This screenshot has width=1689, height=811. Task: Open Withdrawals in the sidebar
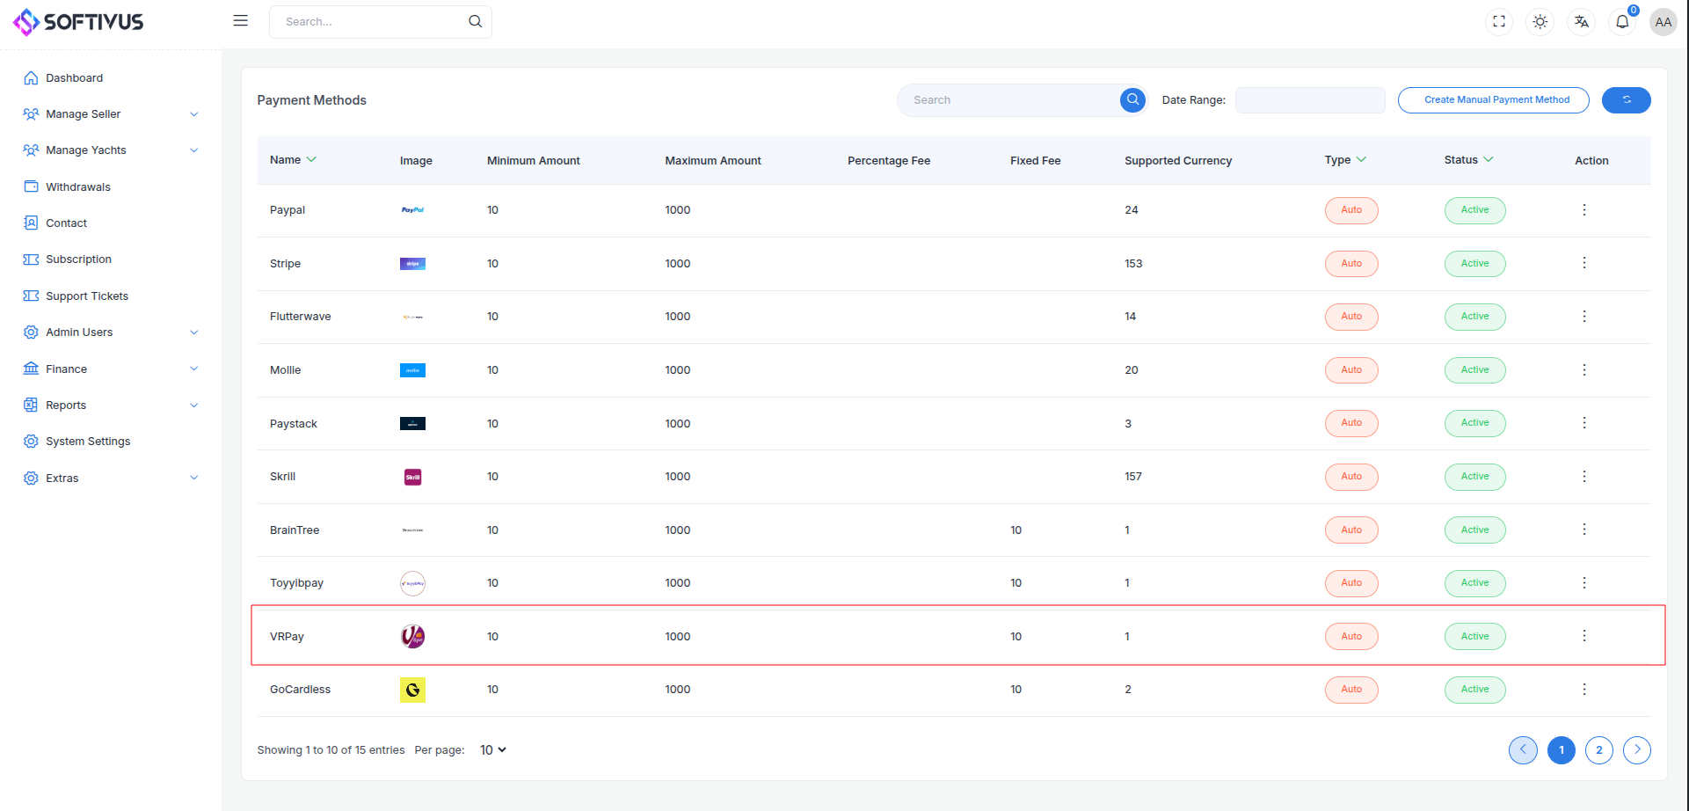point(78,187)
